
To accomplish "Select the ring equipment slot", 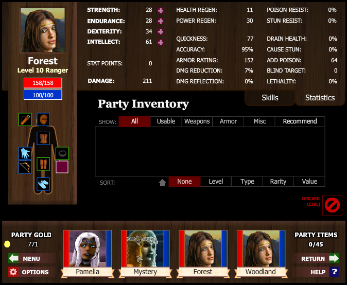I will (62, 153).
